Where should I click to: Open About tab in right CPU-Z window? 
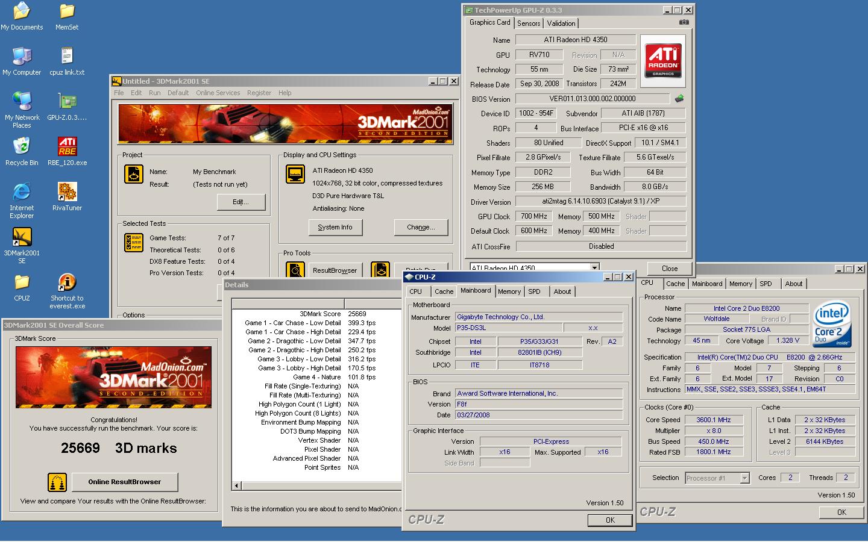(x=794, y=284)
